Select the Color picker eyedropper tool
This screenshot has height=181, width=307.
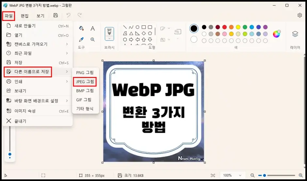[81, 39]
